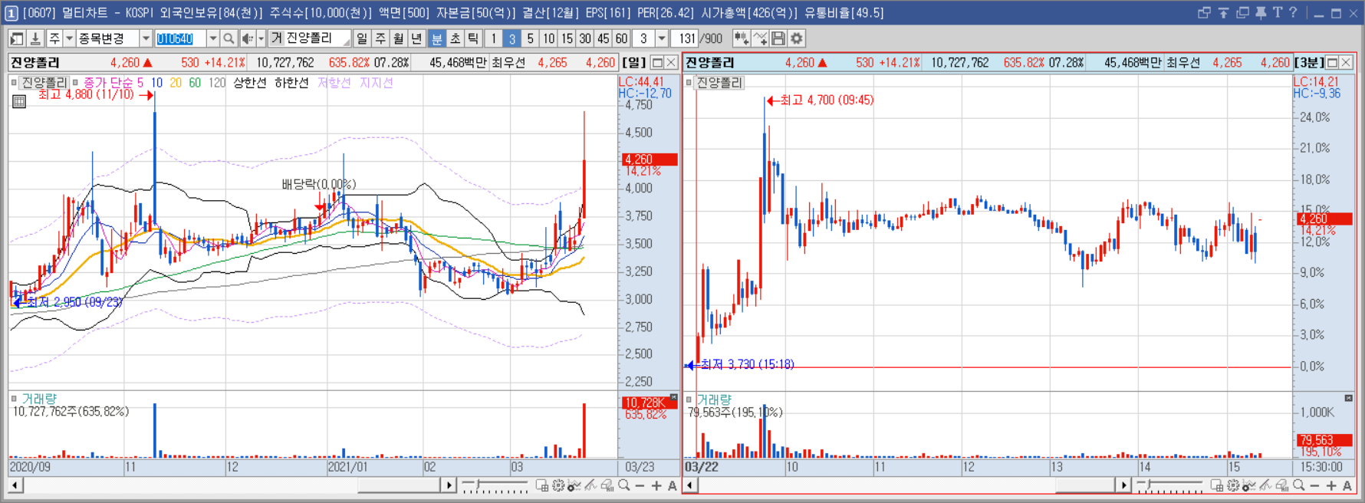Toggle the 일 (daily) period button
Screen dimensions: 1365x503
362,38
